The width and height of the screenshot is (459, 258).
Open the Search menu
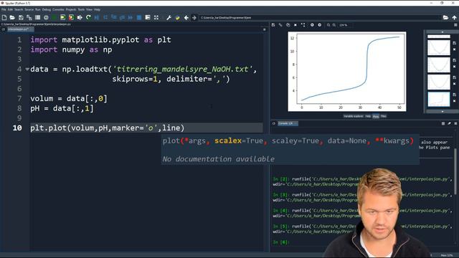pyautogui.click(x=19, y=9)
